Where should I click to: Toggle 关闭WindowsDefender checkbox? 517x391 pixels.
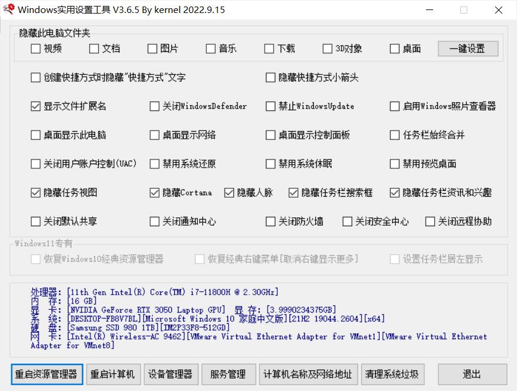coord(155,106)
